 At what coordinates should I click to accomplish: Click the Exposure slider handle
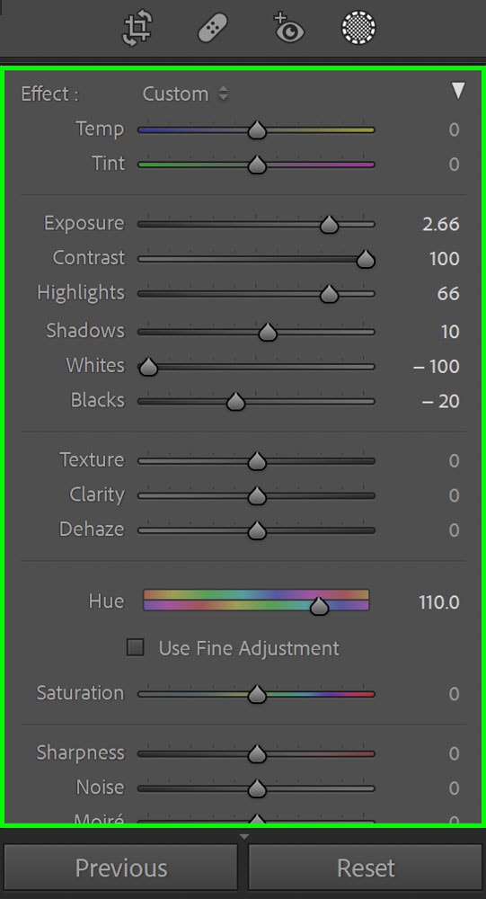pos(329,226)
